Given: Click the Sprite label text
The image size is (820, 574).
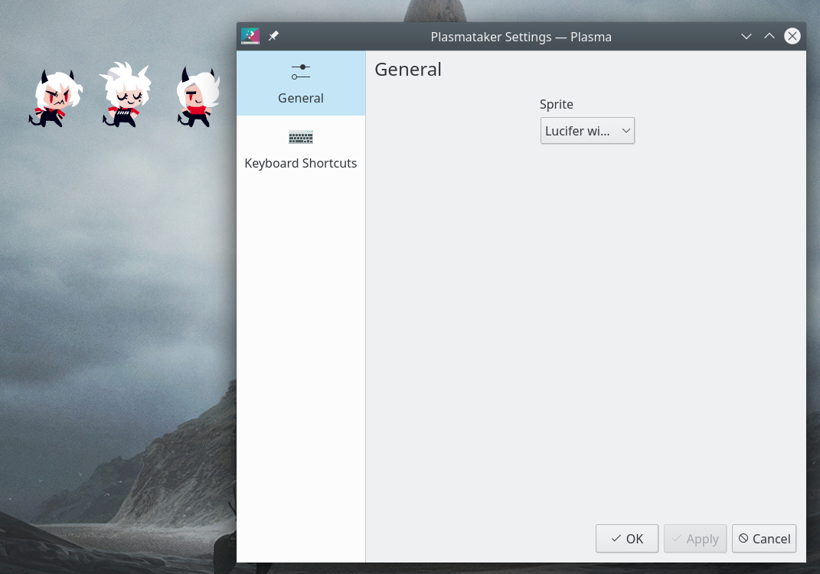Looking at the screenshot, I should [x=557, y=105].
